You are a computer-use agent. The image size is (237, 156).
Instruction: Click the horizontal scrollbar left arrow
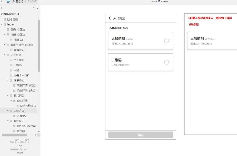click(x=1, y=135)
